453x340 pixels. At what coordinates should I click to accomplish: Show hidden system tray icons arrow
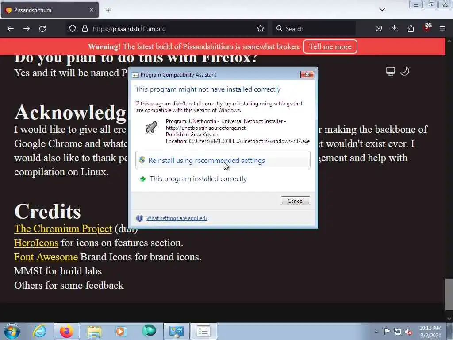click(376, 331)
